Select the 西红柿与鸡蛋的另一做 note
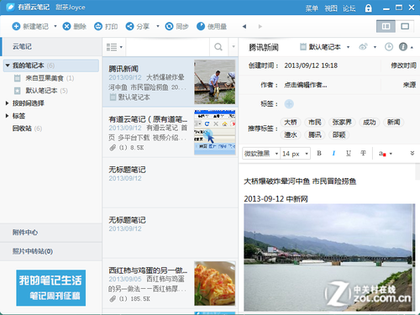Image resolution: width=420 pixels, height=315 pixels. click(x=171, y=283)
